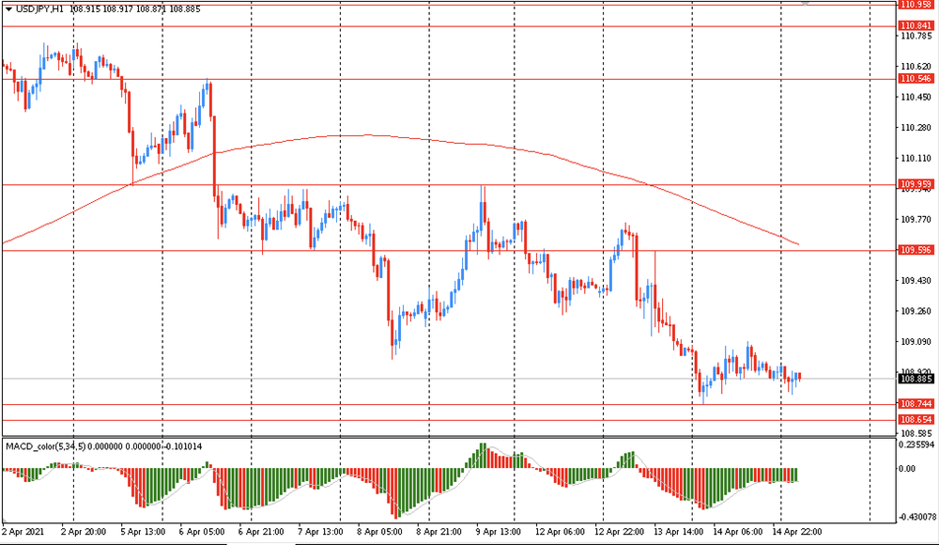
Task: Click the 6 Apr 21:00 time axis label
Action: (261, 532)
